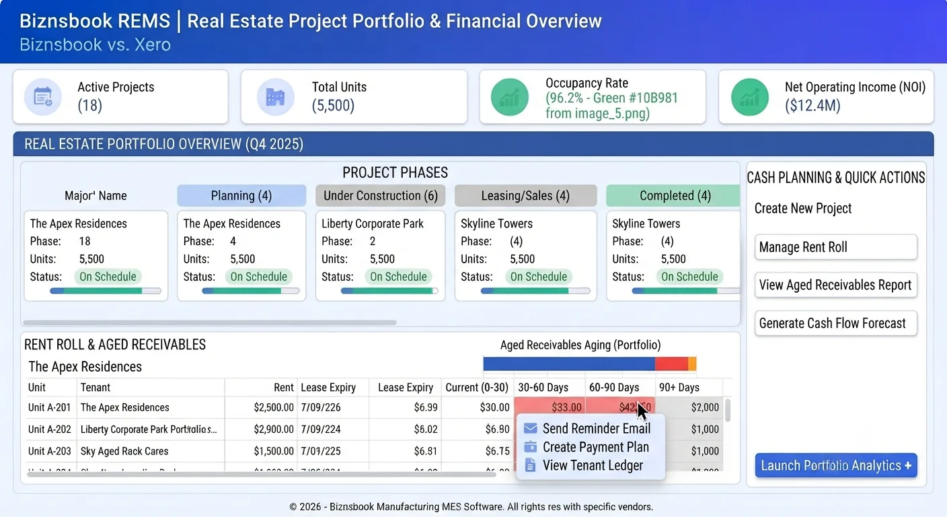The height and width of the screenshot is (517, 947).
Task: Click the $2,000 cell under 90+ Days
Action: 689,407
